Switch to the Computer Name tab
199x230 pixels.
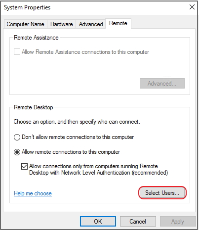point(25,24)
